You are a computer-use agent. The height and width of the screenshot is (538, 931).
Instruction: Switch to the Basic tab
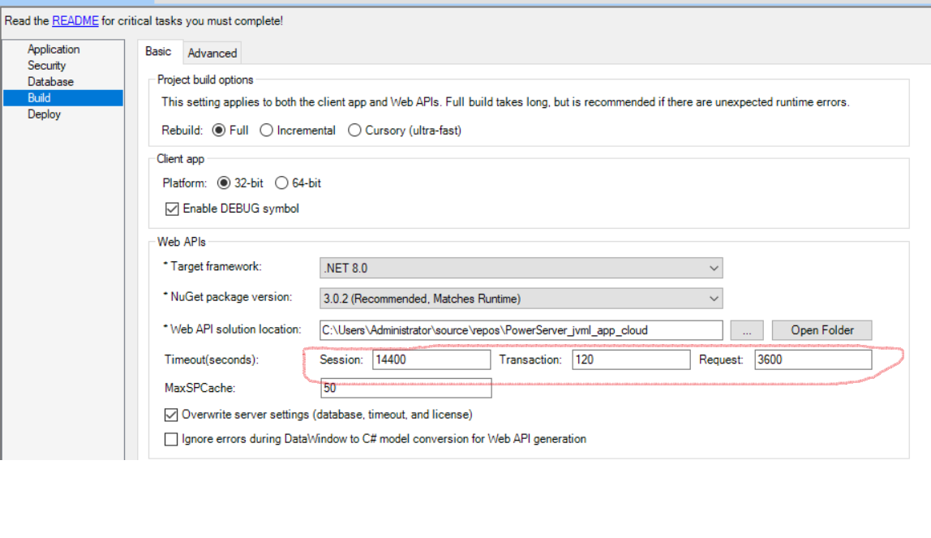coord(158,52)
